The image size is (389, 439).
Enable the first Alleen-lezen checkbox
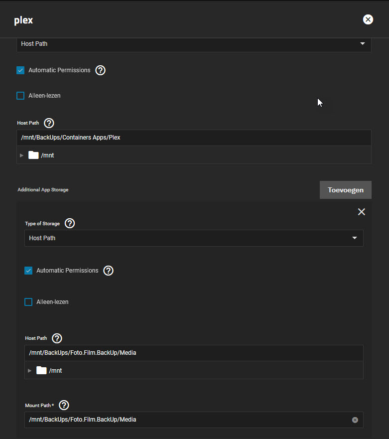(x=20, y=96)
